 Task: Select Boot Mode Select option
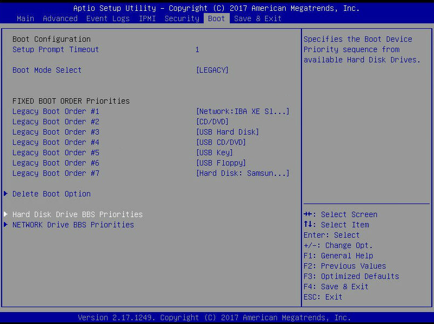[x=47, y=70]
